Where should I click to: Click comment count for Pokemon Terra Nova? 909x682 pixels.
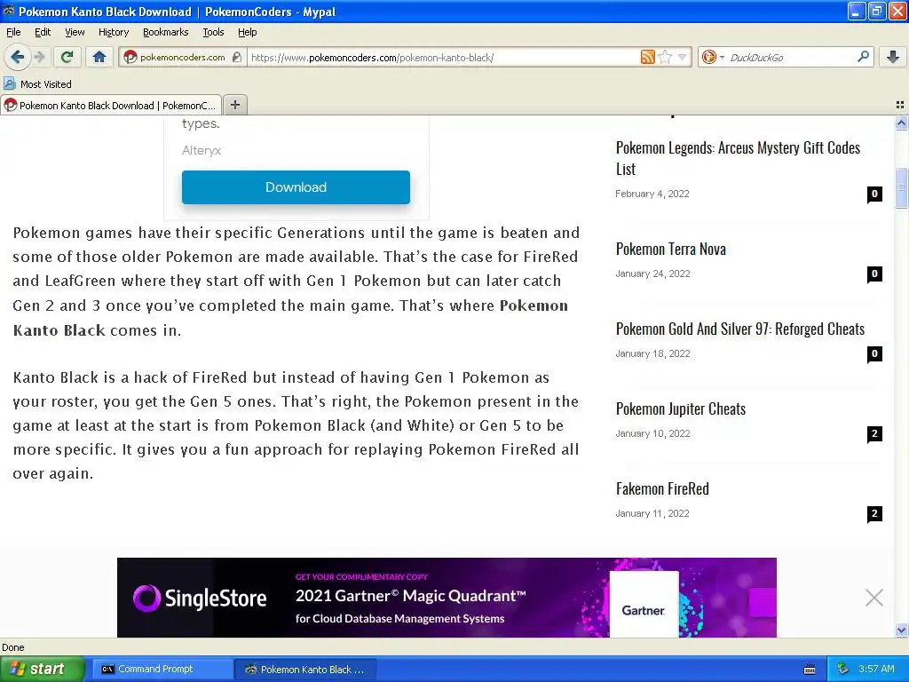[x=874, y=274]
